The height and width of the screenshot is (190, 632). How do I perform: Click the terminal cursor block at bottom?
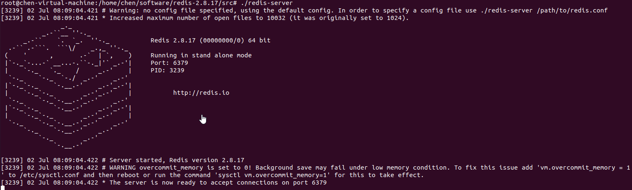(2, 188)
